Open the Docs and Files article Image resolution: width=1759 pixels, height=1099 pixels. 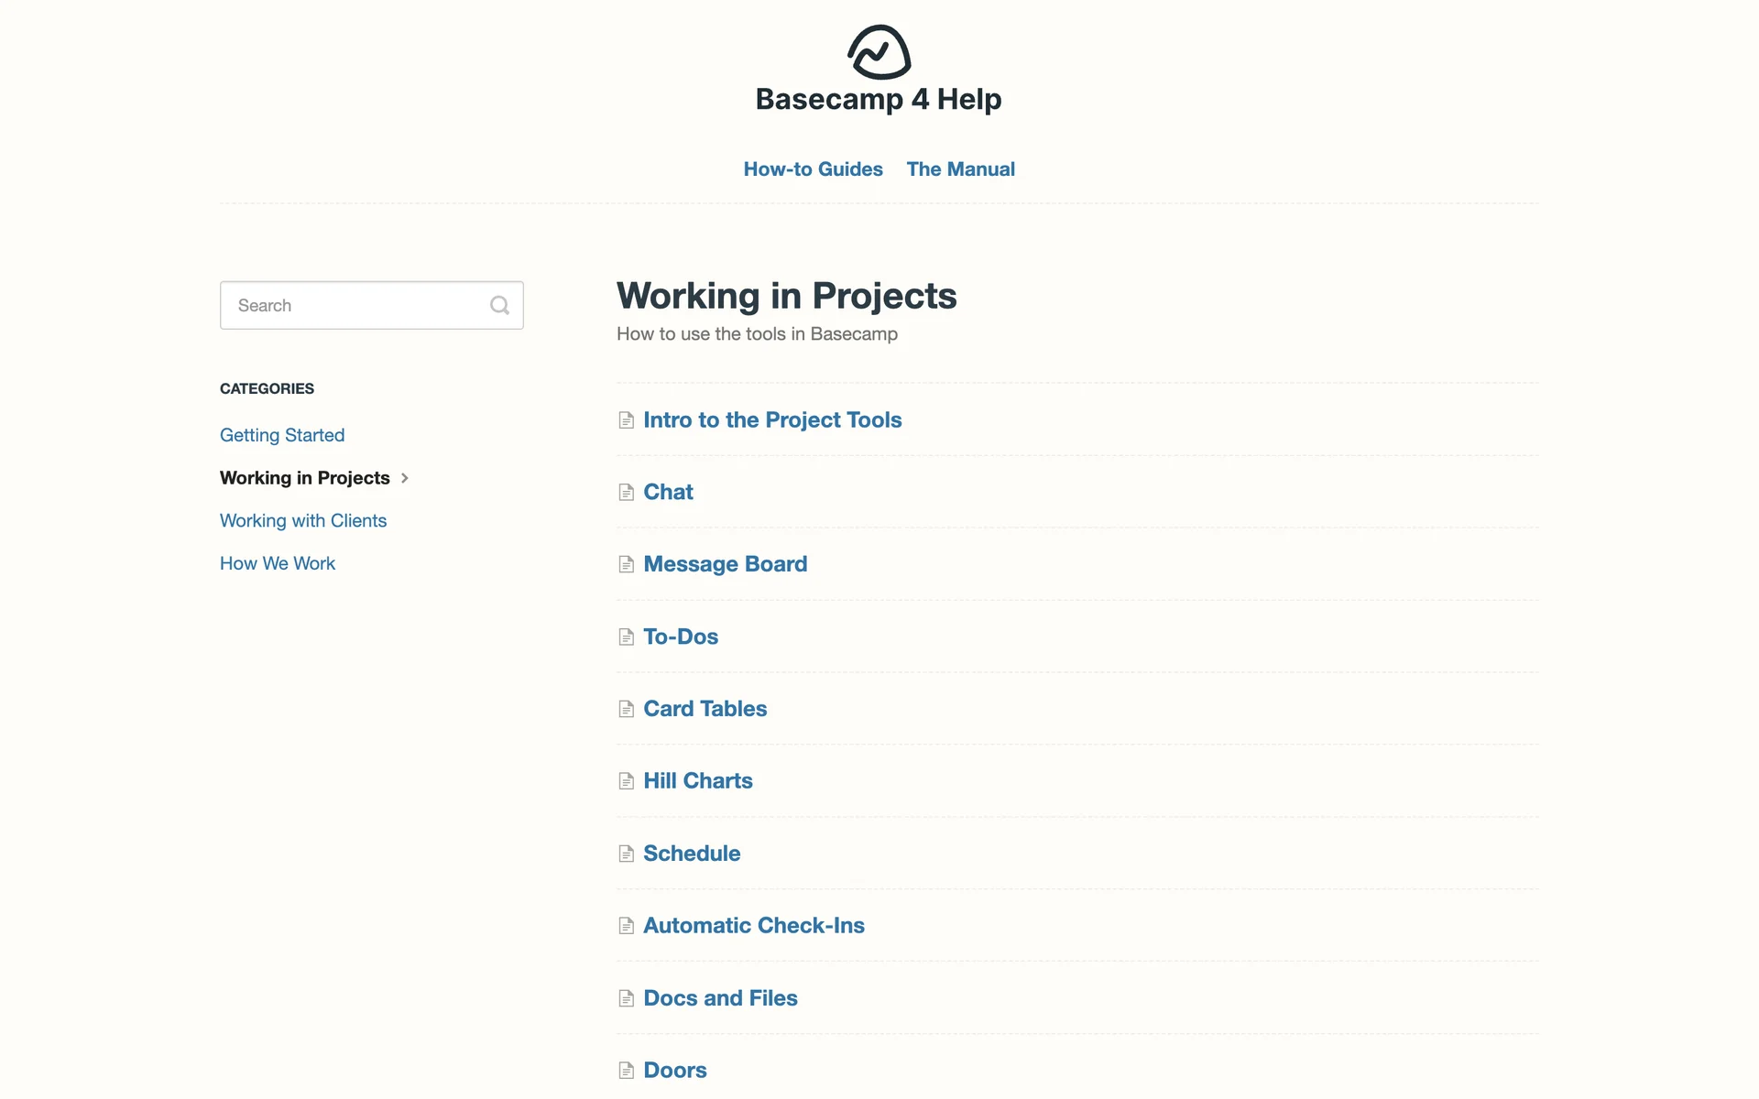720,997
